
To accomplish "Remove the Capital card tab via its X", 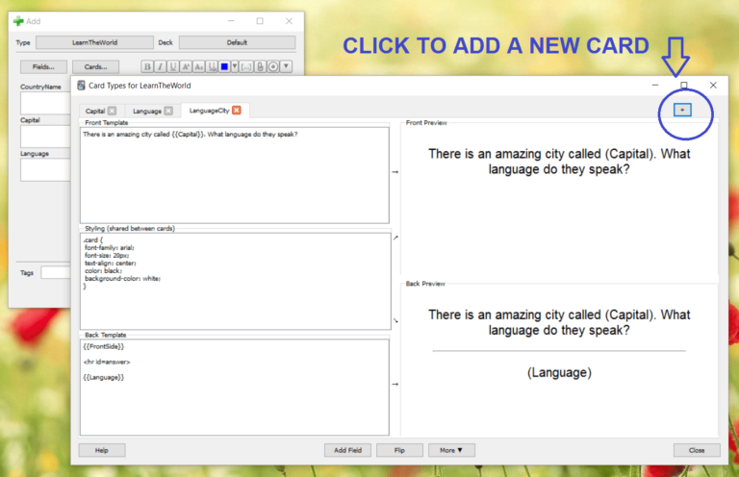I will click(113, 111).
